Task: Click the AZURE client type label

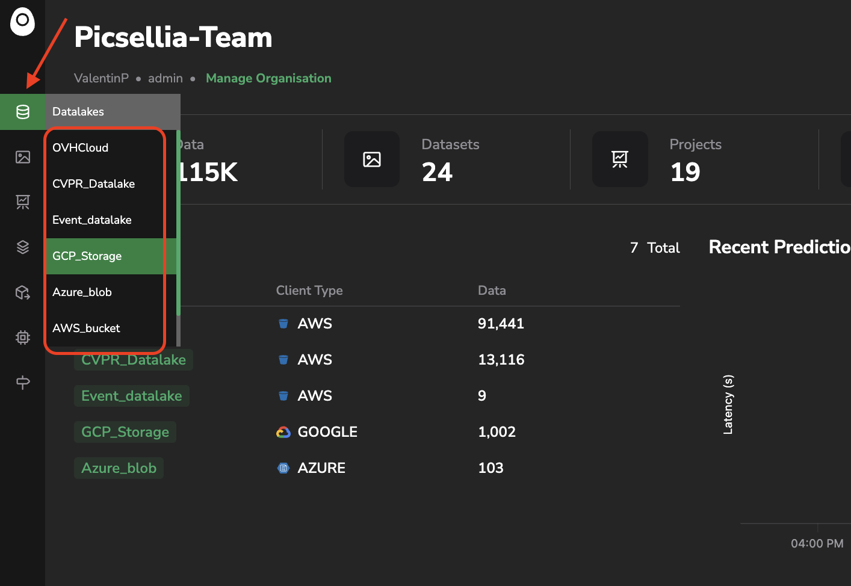Action: pyautogui.click(x=321, y=468)
